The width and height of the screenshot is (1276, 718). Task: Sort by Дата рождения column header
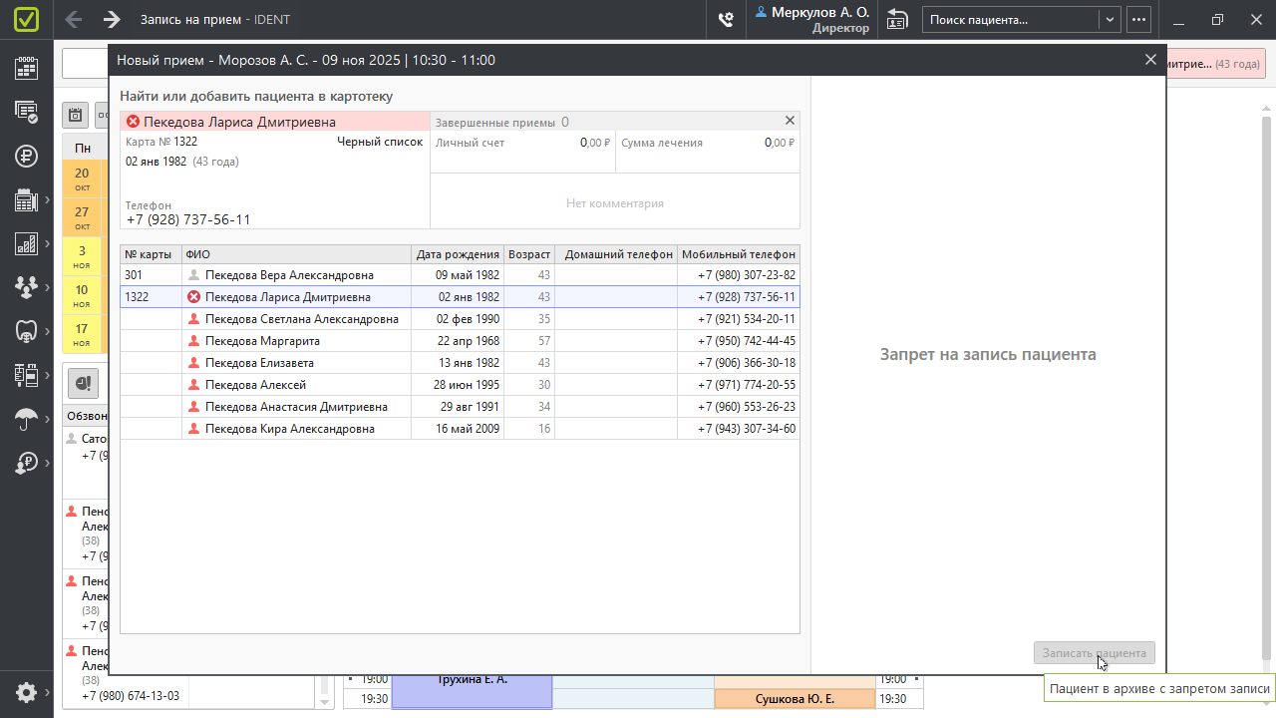pyautogui.click(x=458, y=254)
